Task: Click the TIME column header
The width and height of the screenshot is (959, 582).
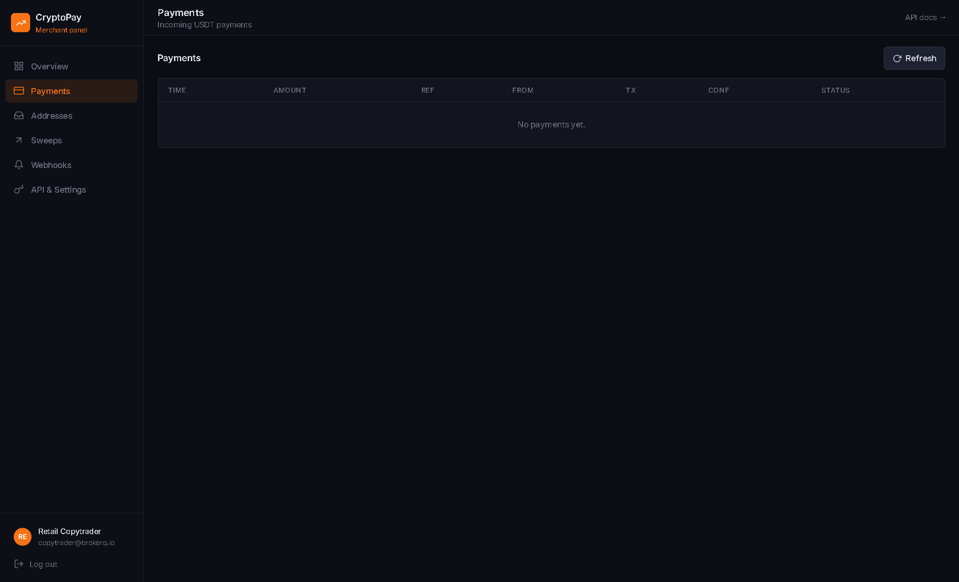Action: (177, 90)
